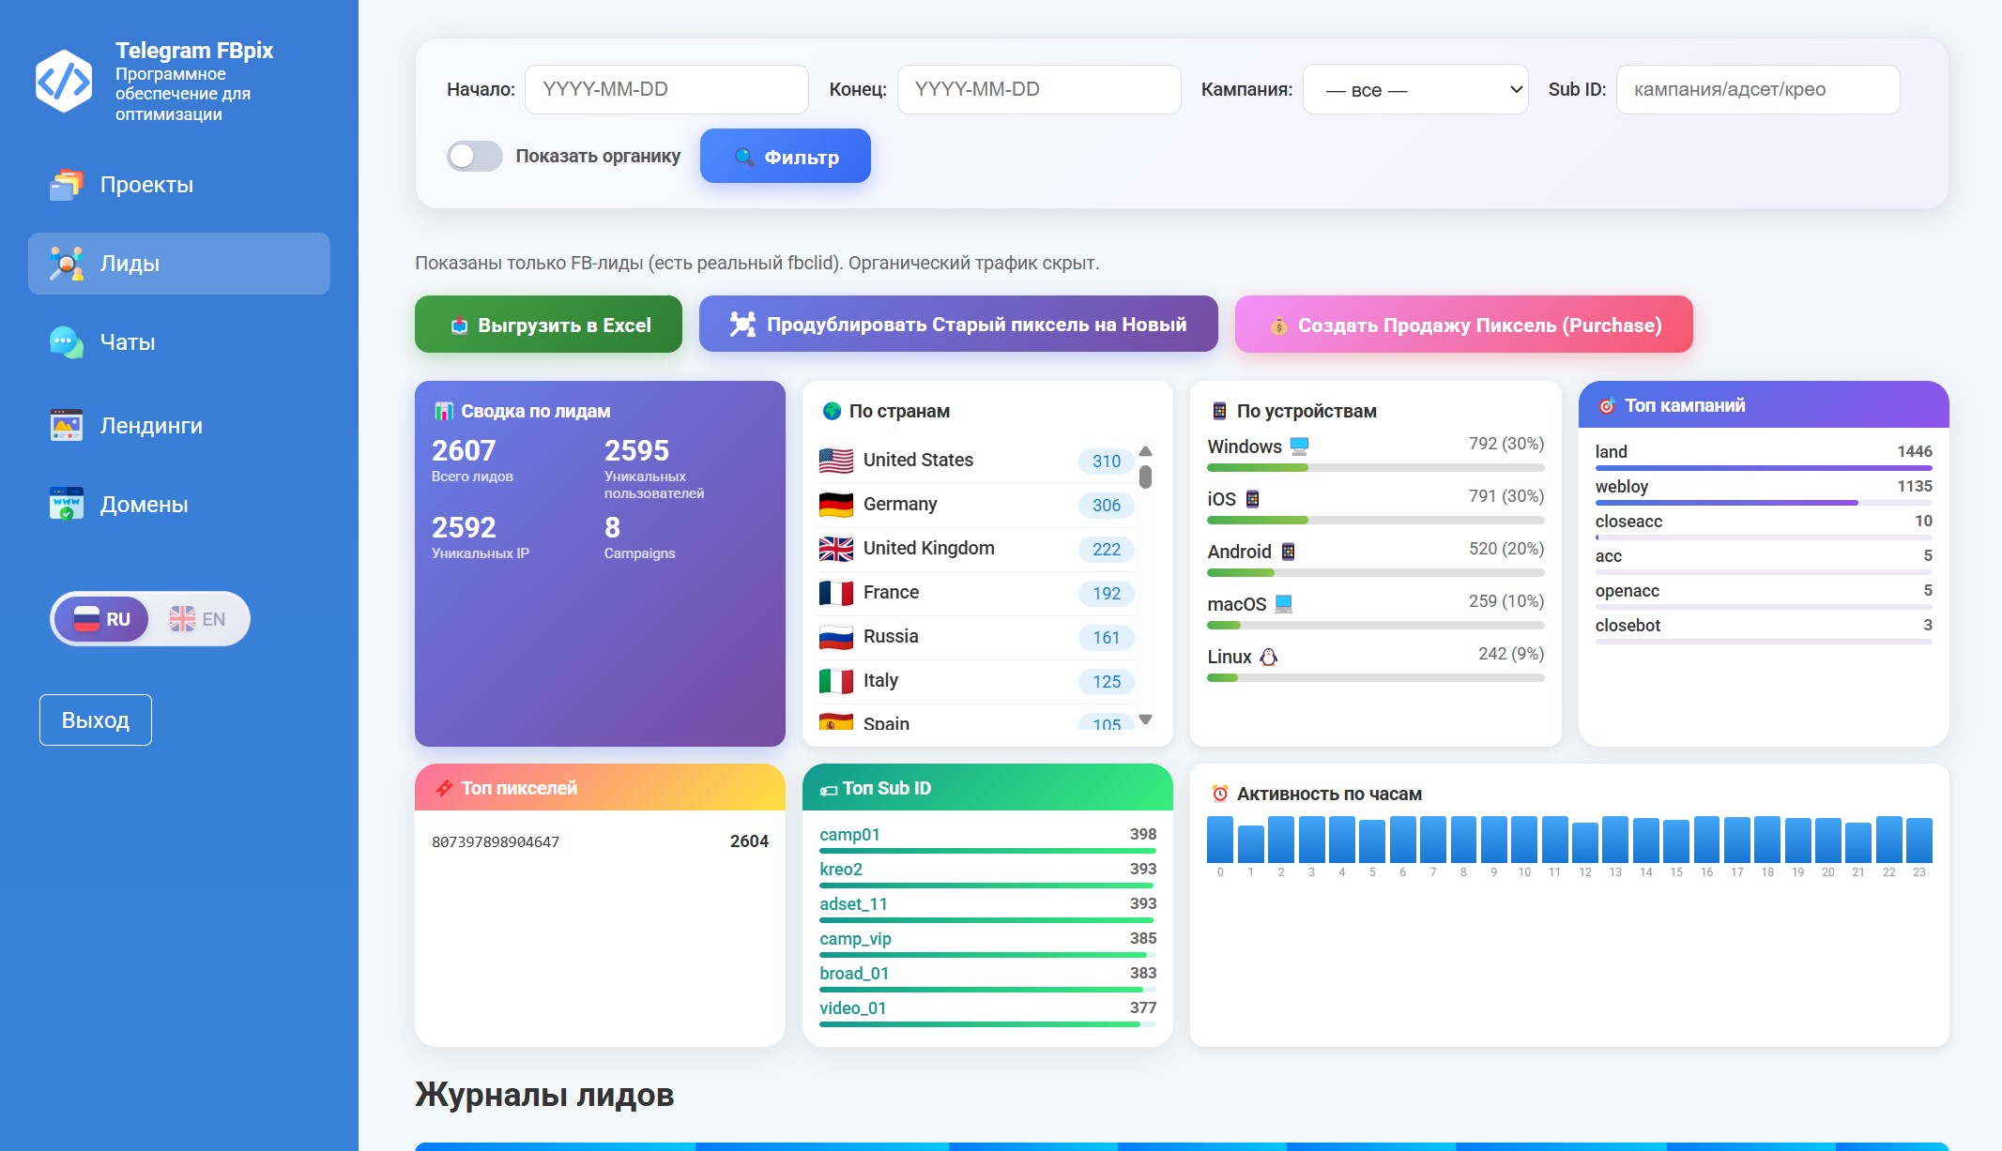The image size is (2002, 1151).
Task: Click the Telegram FBpix code logo icon
Action: click(64, 82)
